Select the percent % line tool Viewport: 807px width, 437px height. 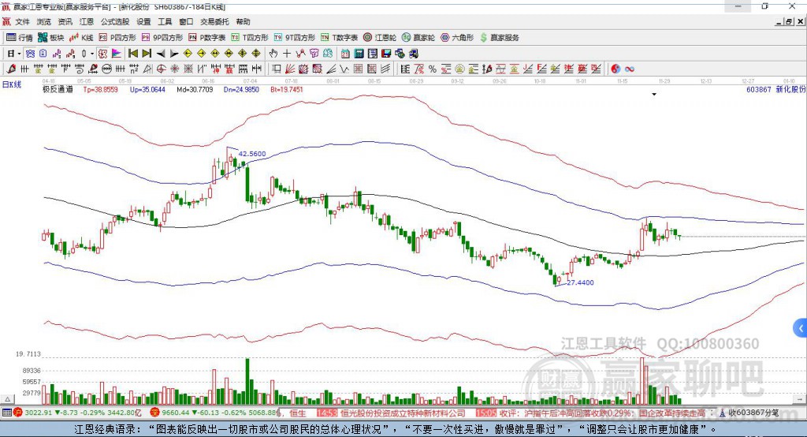pyautogui.click(x=433, y=69)
